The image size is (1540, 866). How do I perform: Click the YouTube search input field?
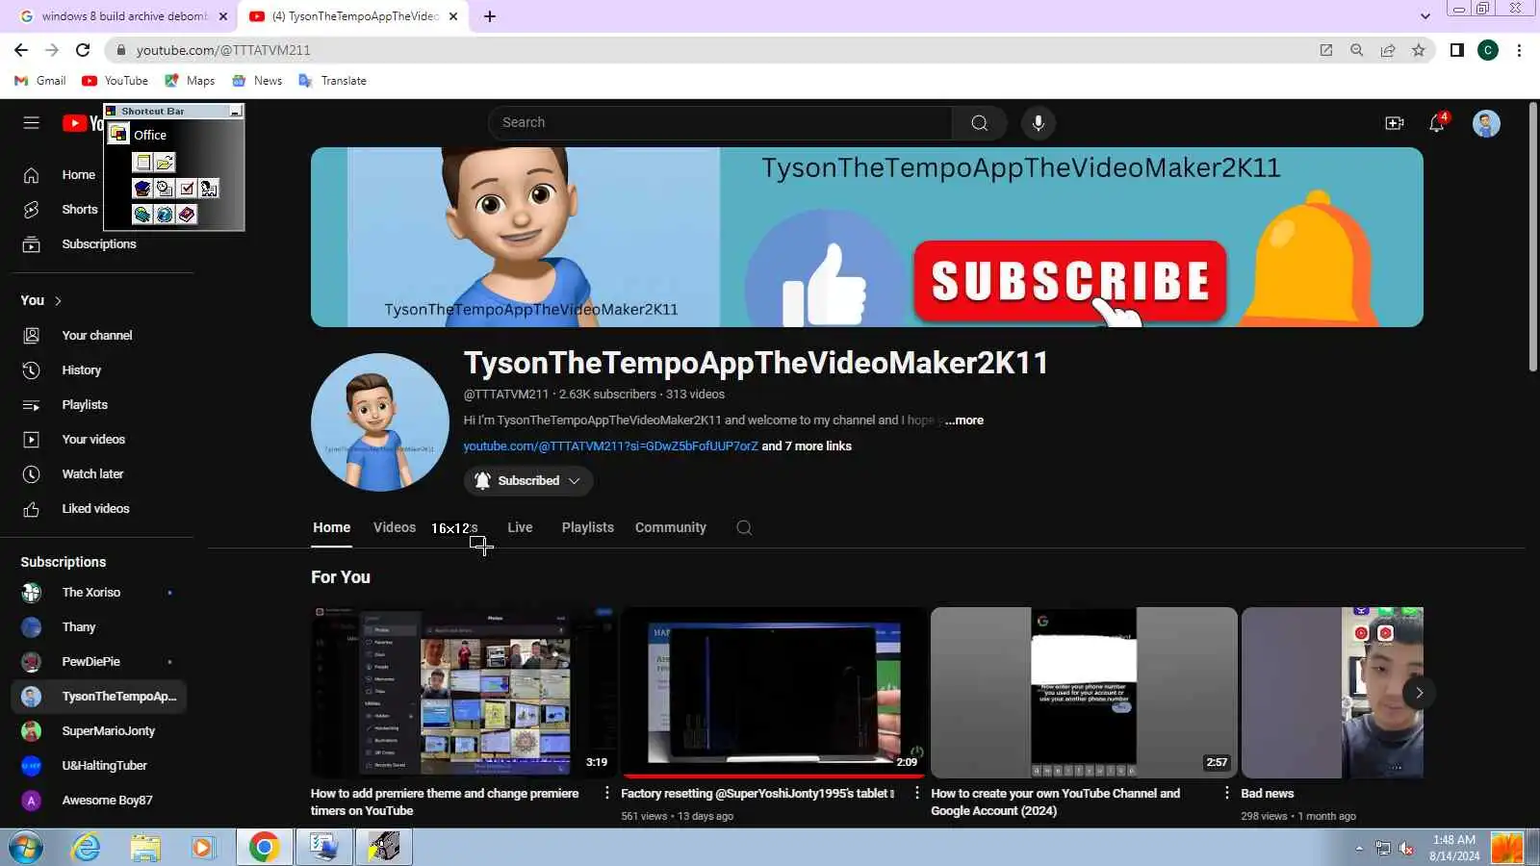(x=721, y=123)
